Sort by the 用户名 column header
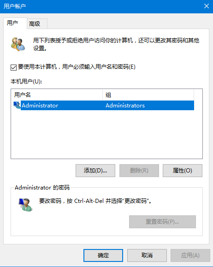This screenshot has width=213, height=267. click(x=57, y=95)
